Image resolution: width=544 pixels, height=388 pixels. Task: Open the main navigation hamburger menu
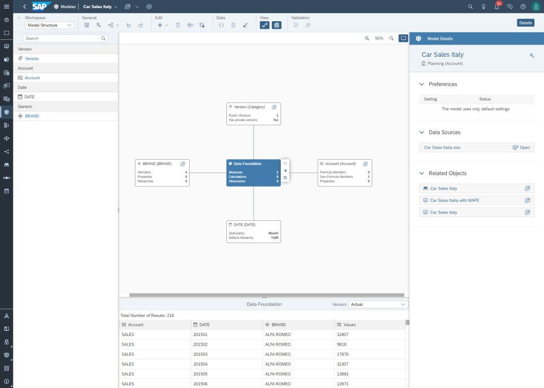(x=6, y=6)
